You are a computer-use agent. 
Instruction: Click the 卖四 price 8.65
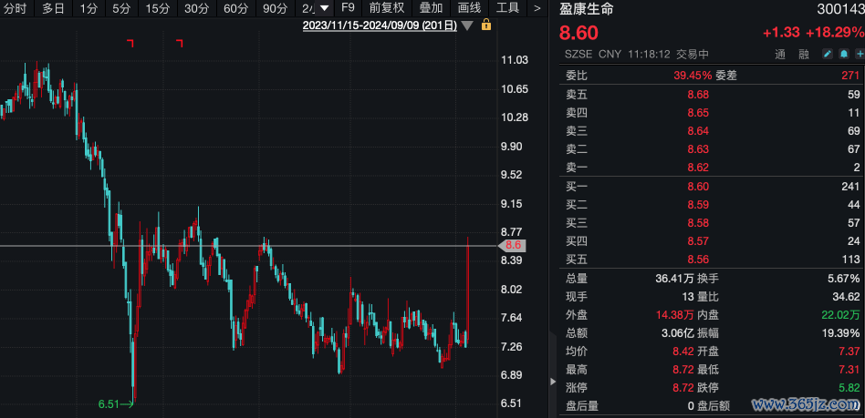pyautogui.click(x=698, y=113)
